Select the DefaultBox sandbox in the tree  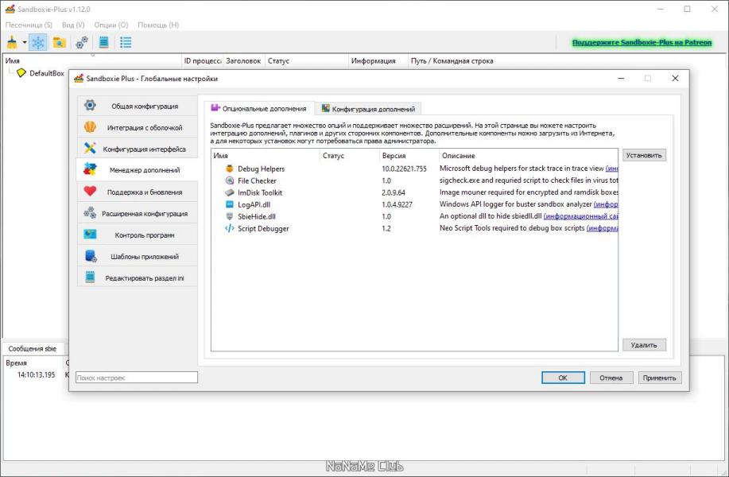46,73
